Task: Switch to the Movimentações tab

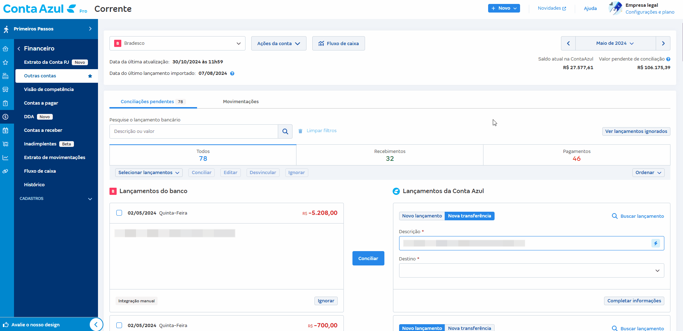Action: click(240, 102)
